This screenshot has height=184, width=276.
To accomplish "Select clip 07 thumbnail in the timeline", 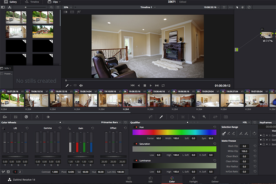I will (x=159, y=100).
